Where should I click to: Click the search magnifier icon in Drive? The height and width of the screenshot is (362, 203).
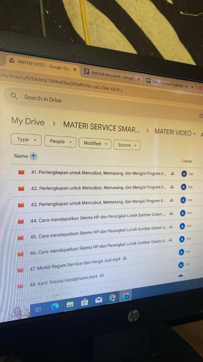tap(14, 96)
